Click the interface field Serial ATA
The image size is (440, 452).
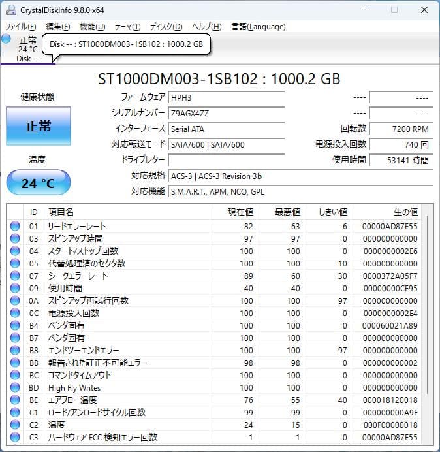(x=226, y=129)
